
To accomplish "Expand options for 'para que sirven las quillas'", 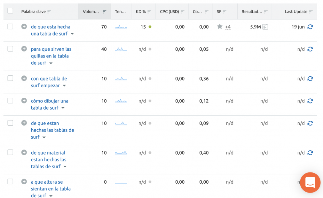I will pos(51,63).
